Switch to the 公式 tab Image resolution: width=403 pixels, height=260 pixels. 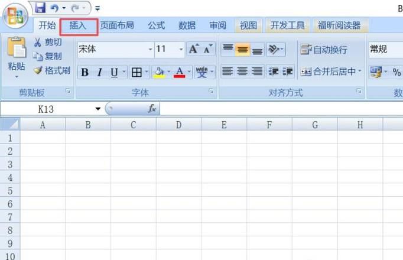[156, 25]
